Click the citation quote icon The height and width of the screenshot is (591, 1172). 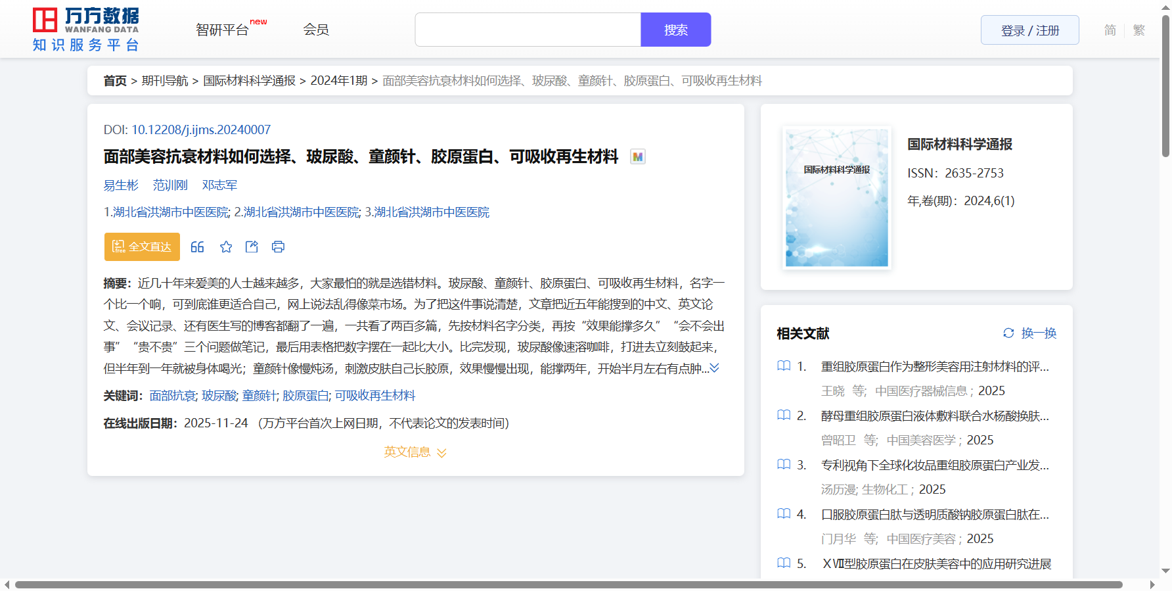197,247
